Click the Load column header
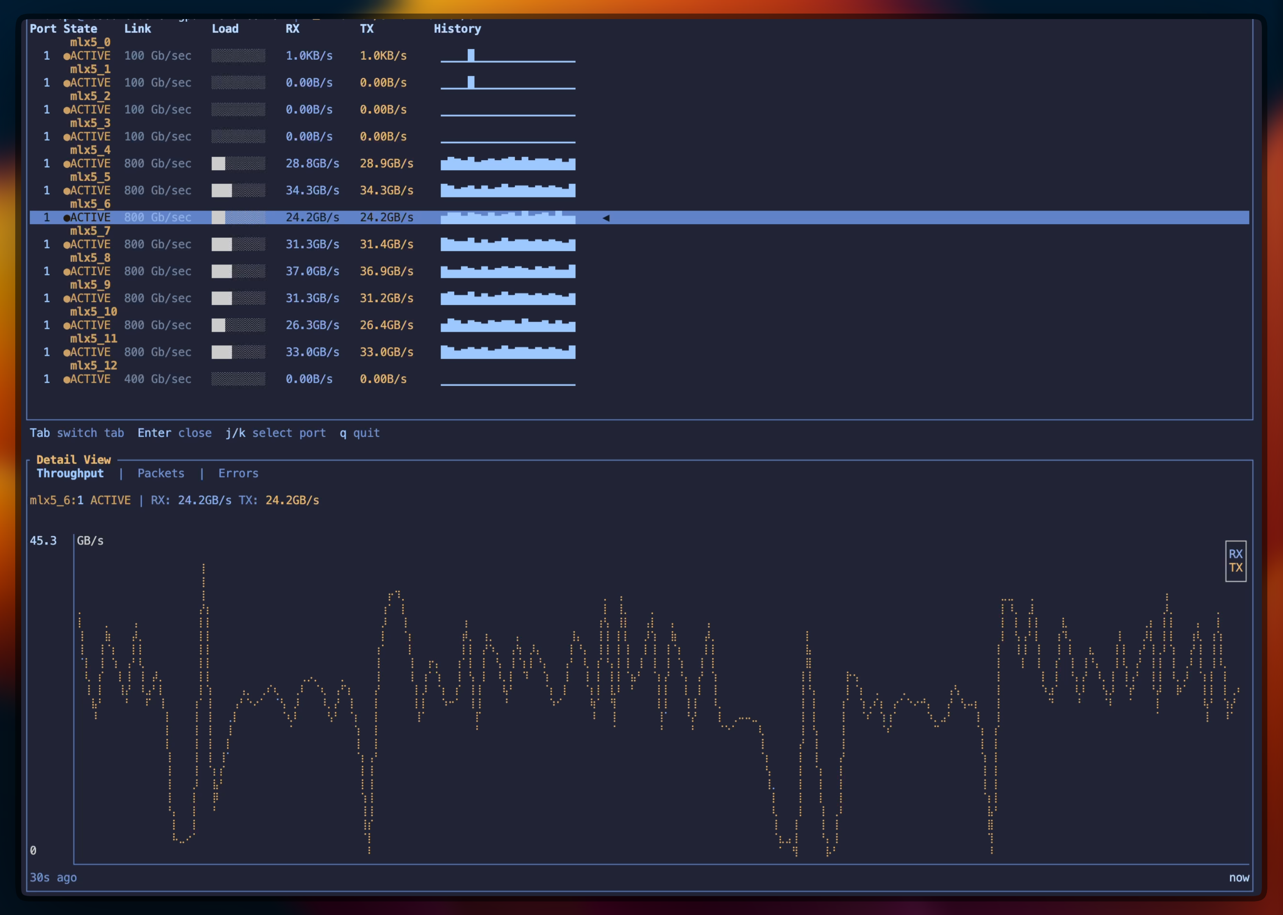This screenshot has width=1283, height=915. [225, 29]
